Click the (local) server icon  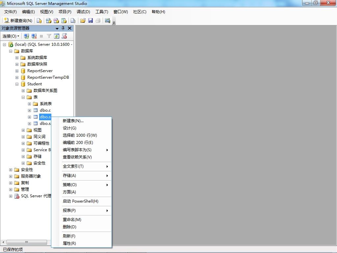click(11, 44)
